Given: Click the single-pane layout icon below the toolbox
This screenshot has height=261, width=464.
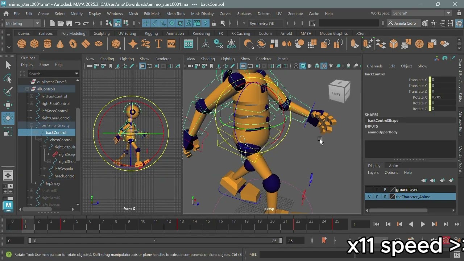Looking at the screenshot, I should click(8, 175).
